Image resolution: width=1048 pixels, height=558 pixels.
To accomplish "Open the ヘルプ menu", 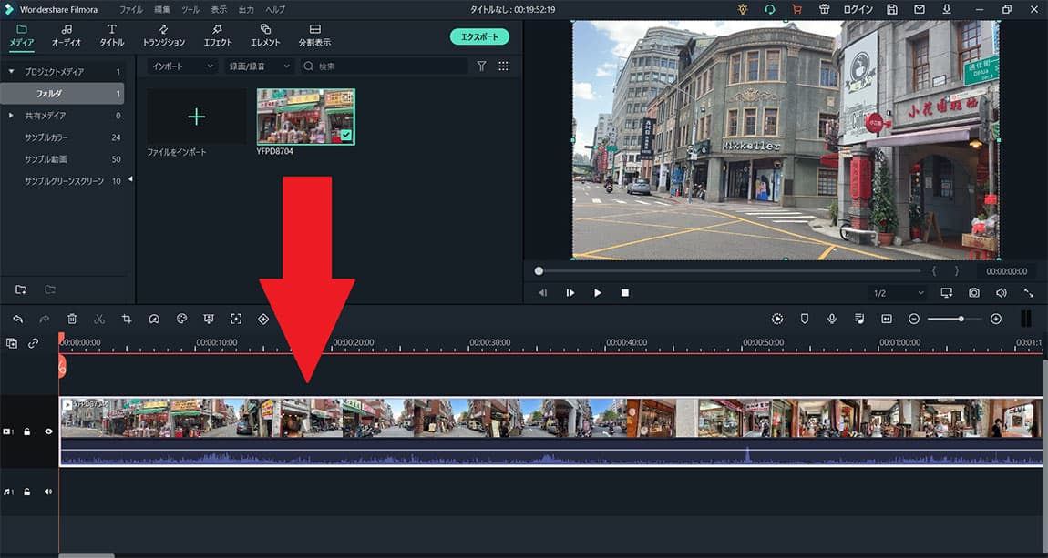I will coord(274,9).
